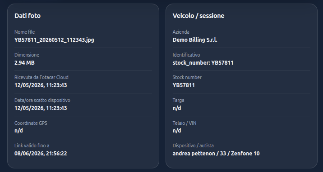Screen dimensions: 323x172
Task: Click the Data/ora scatto dispositivo value
Action: click(41, 108)
